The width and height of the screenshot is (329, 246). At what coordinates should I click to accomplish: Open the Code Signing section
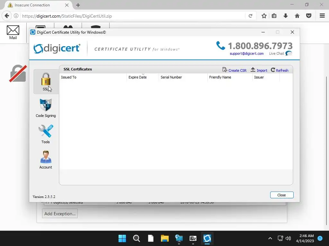[x=46, y=108]
